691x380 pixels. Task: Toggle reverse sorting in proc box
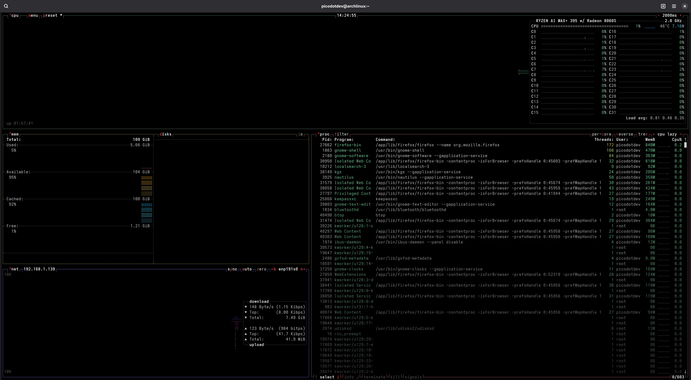pos(624,134)
